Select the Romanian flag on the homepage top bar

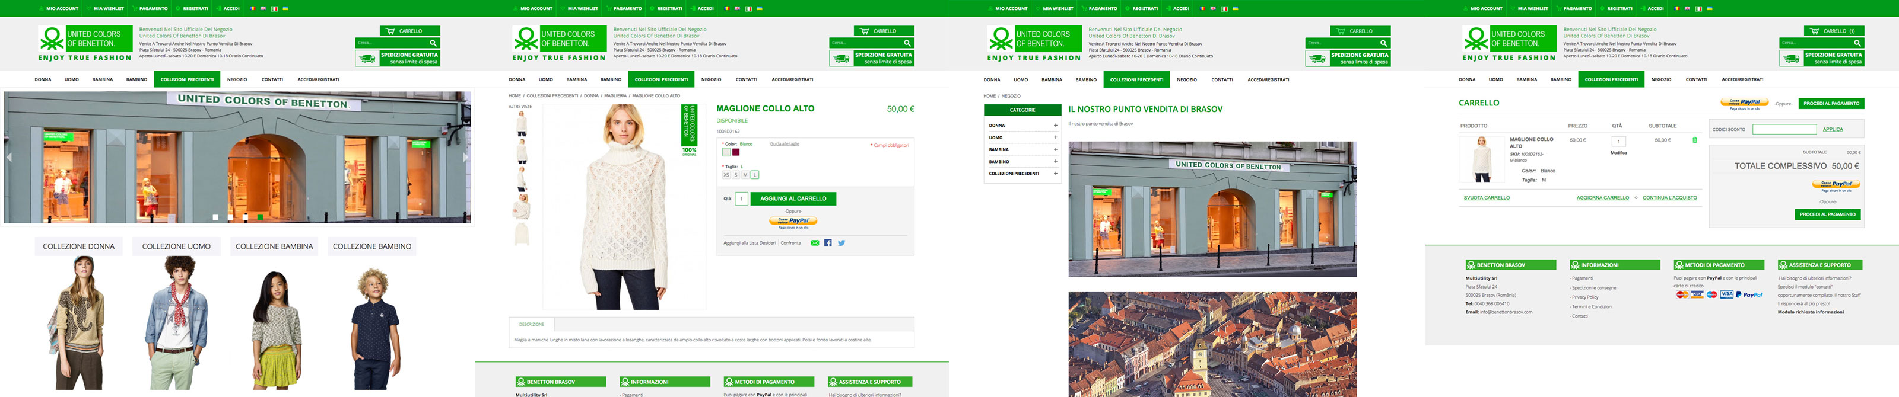pos(253,9)
